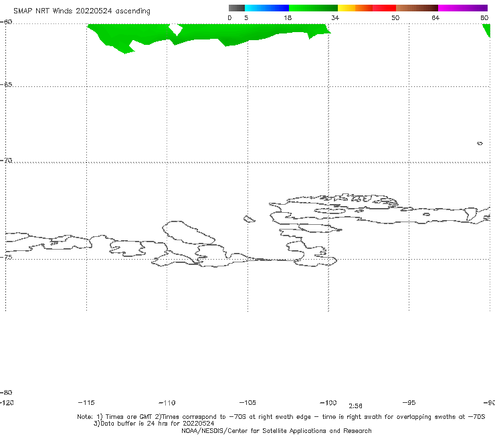Click the longitude label '-95'
The image size is (495, 435).
point(409,402)
